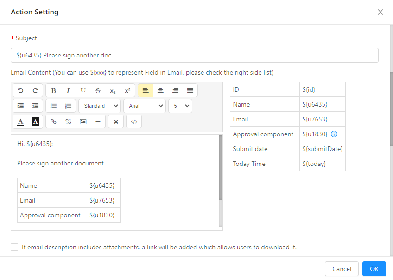Screen dimensions: 393x280
Task: Switch to HTML source code view
Action: (134, 121)
